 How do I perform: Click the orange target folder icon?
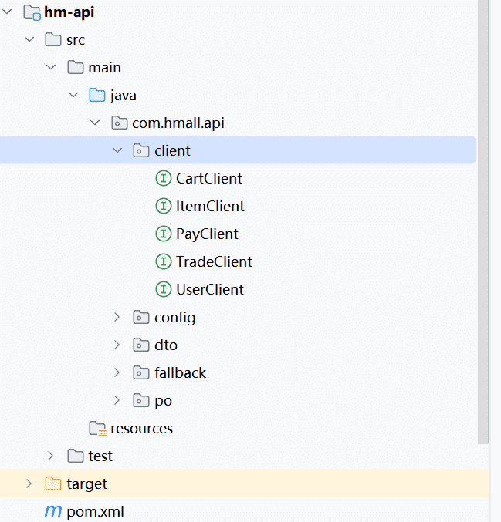[53, 483]
